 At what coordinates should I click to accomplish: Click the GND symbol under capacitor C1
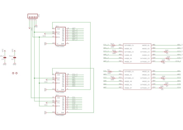coord(14,64)
